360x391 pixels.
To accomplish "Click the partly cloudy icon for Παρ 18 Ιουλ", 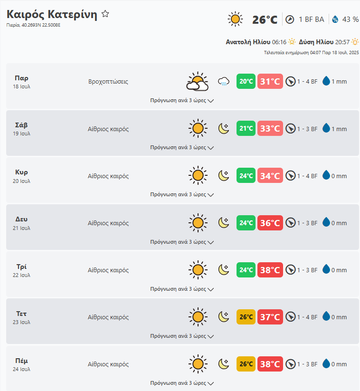I will click(198, 82).
